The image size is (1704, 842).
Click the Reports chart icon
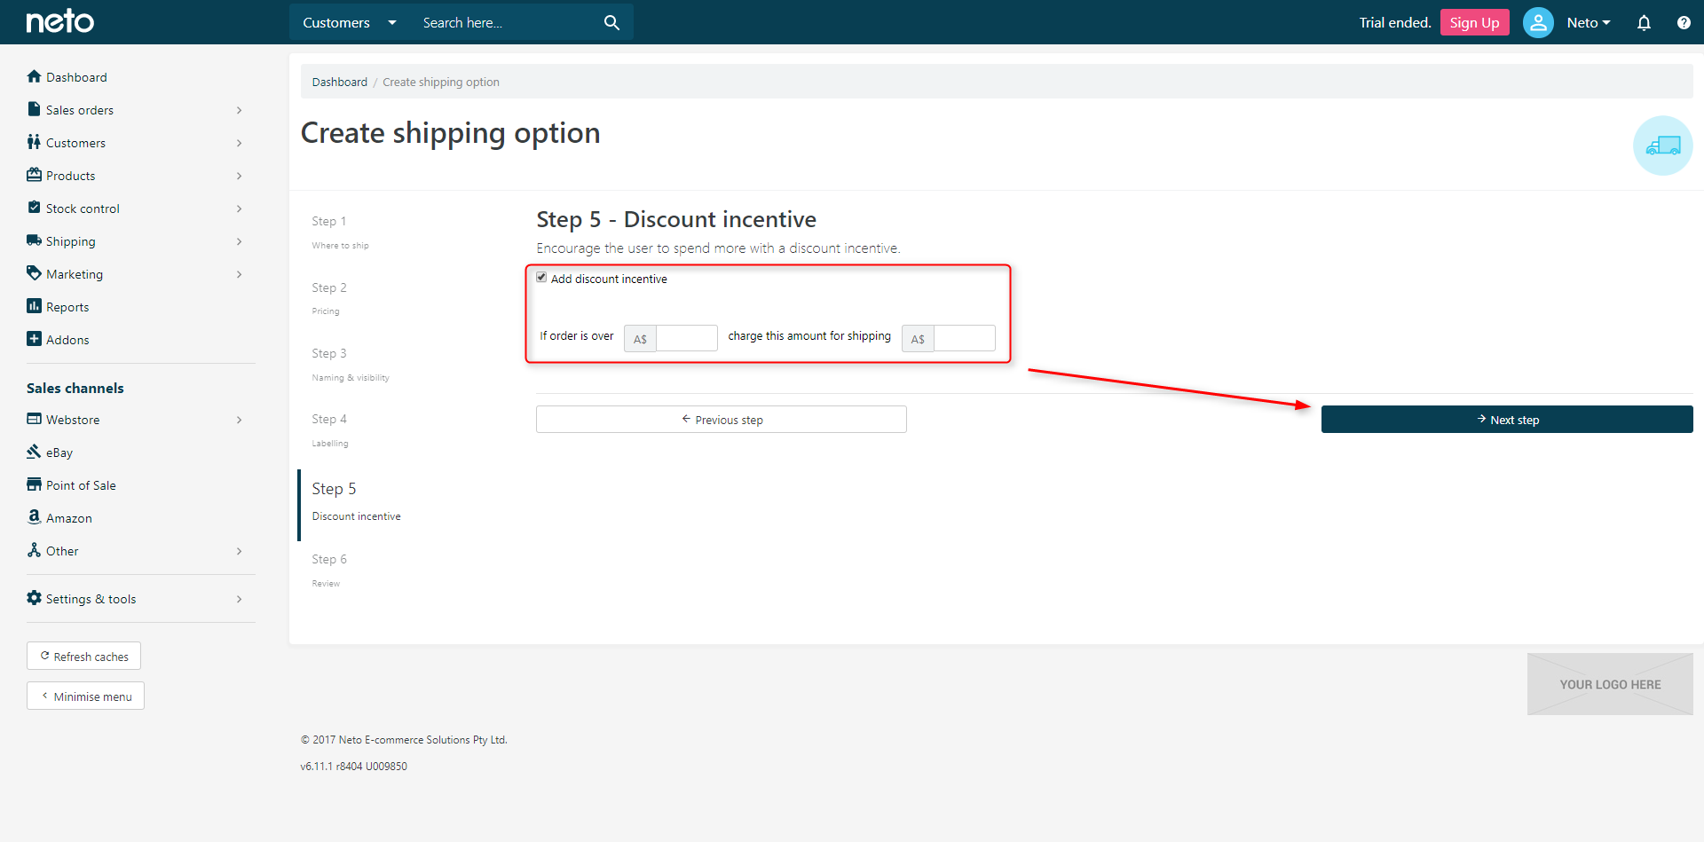[34, 306]
